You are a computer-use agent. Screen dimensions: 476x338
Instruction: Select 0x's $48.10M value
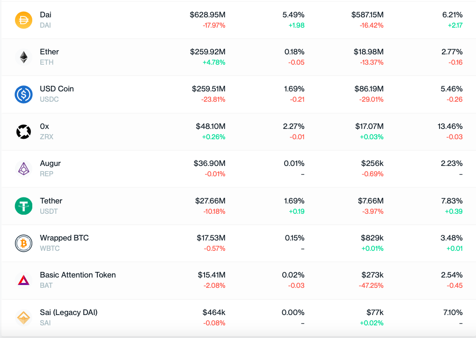210,126
